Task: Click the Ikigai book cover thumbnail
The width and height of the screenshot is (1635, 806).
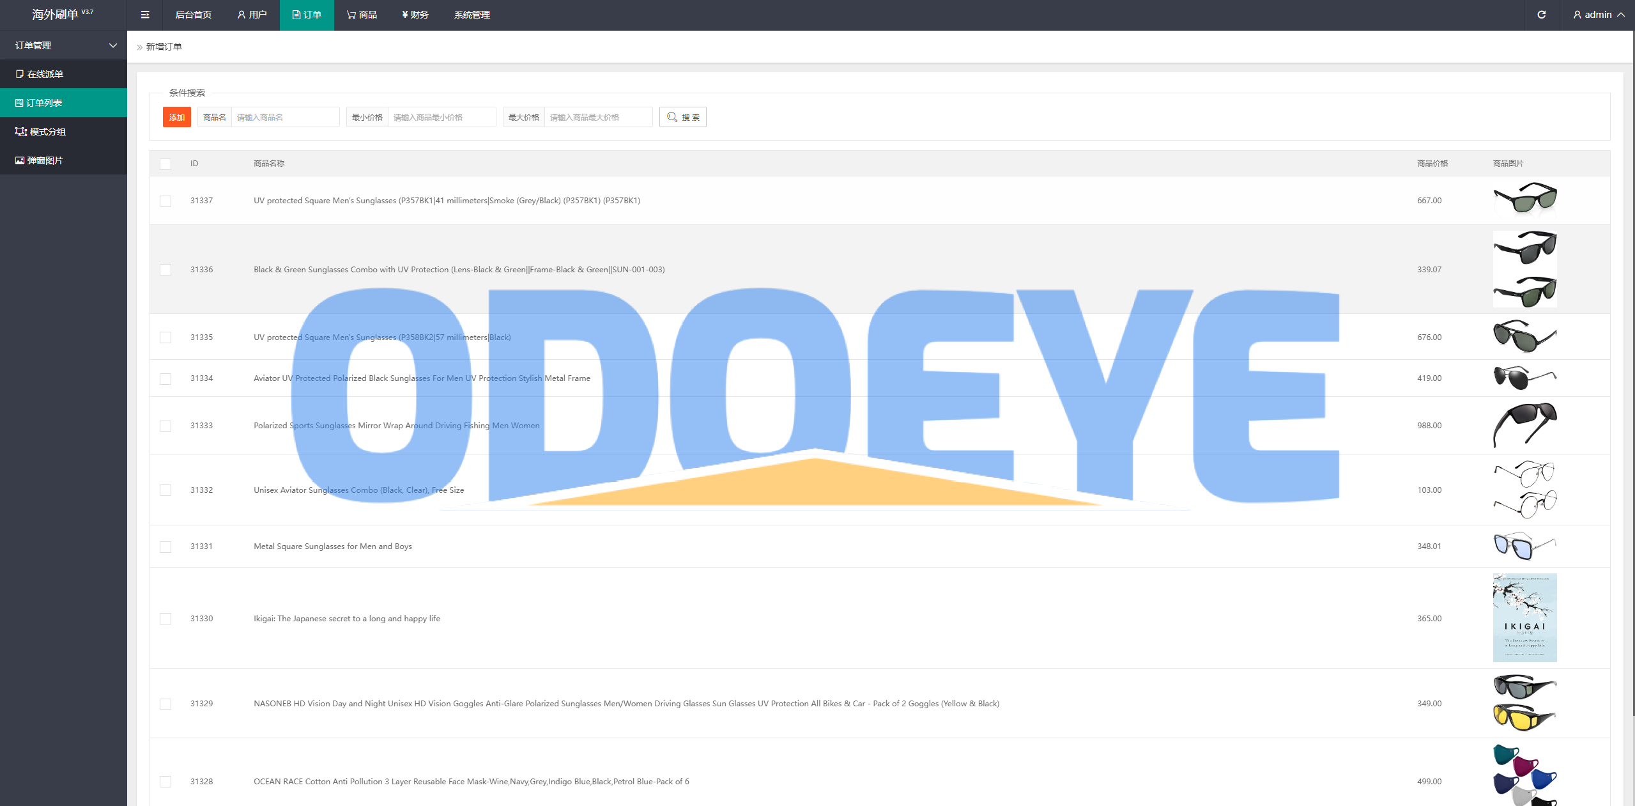Action: tap(1524, 617)
